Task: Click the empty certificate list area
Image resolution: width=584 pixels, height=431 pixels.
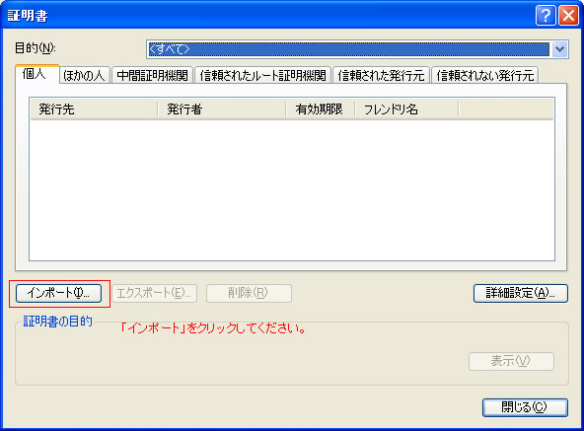Action: coord(292,190)
